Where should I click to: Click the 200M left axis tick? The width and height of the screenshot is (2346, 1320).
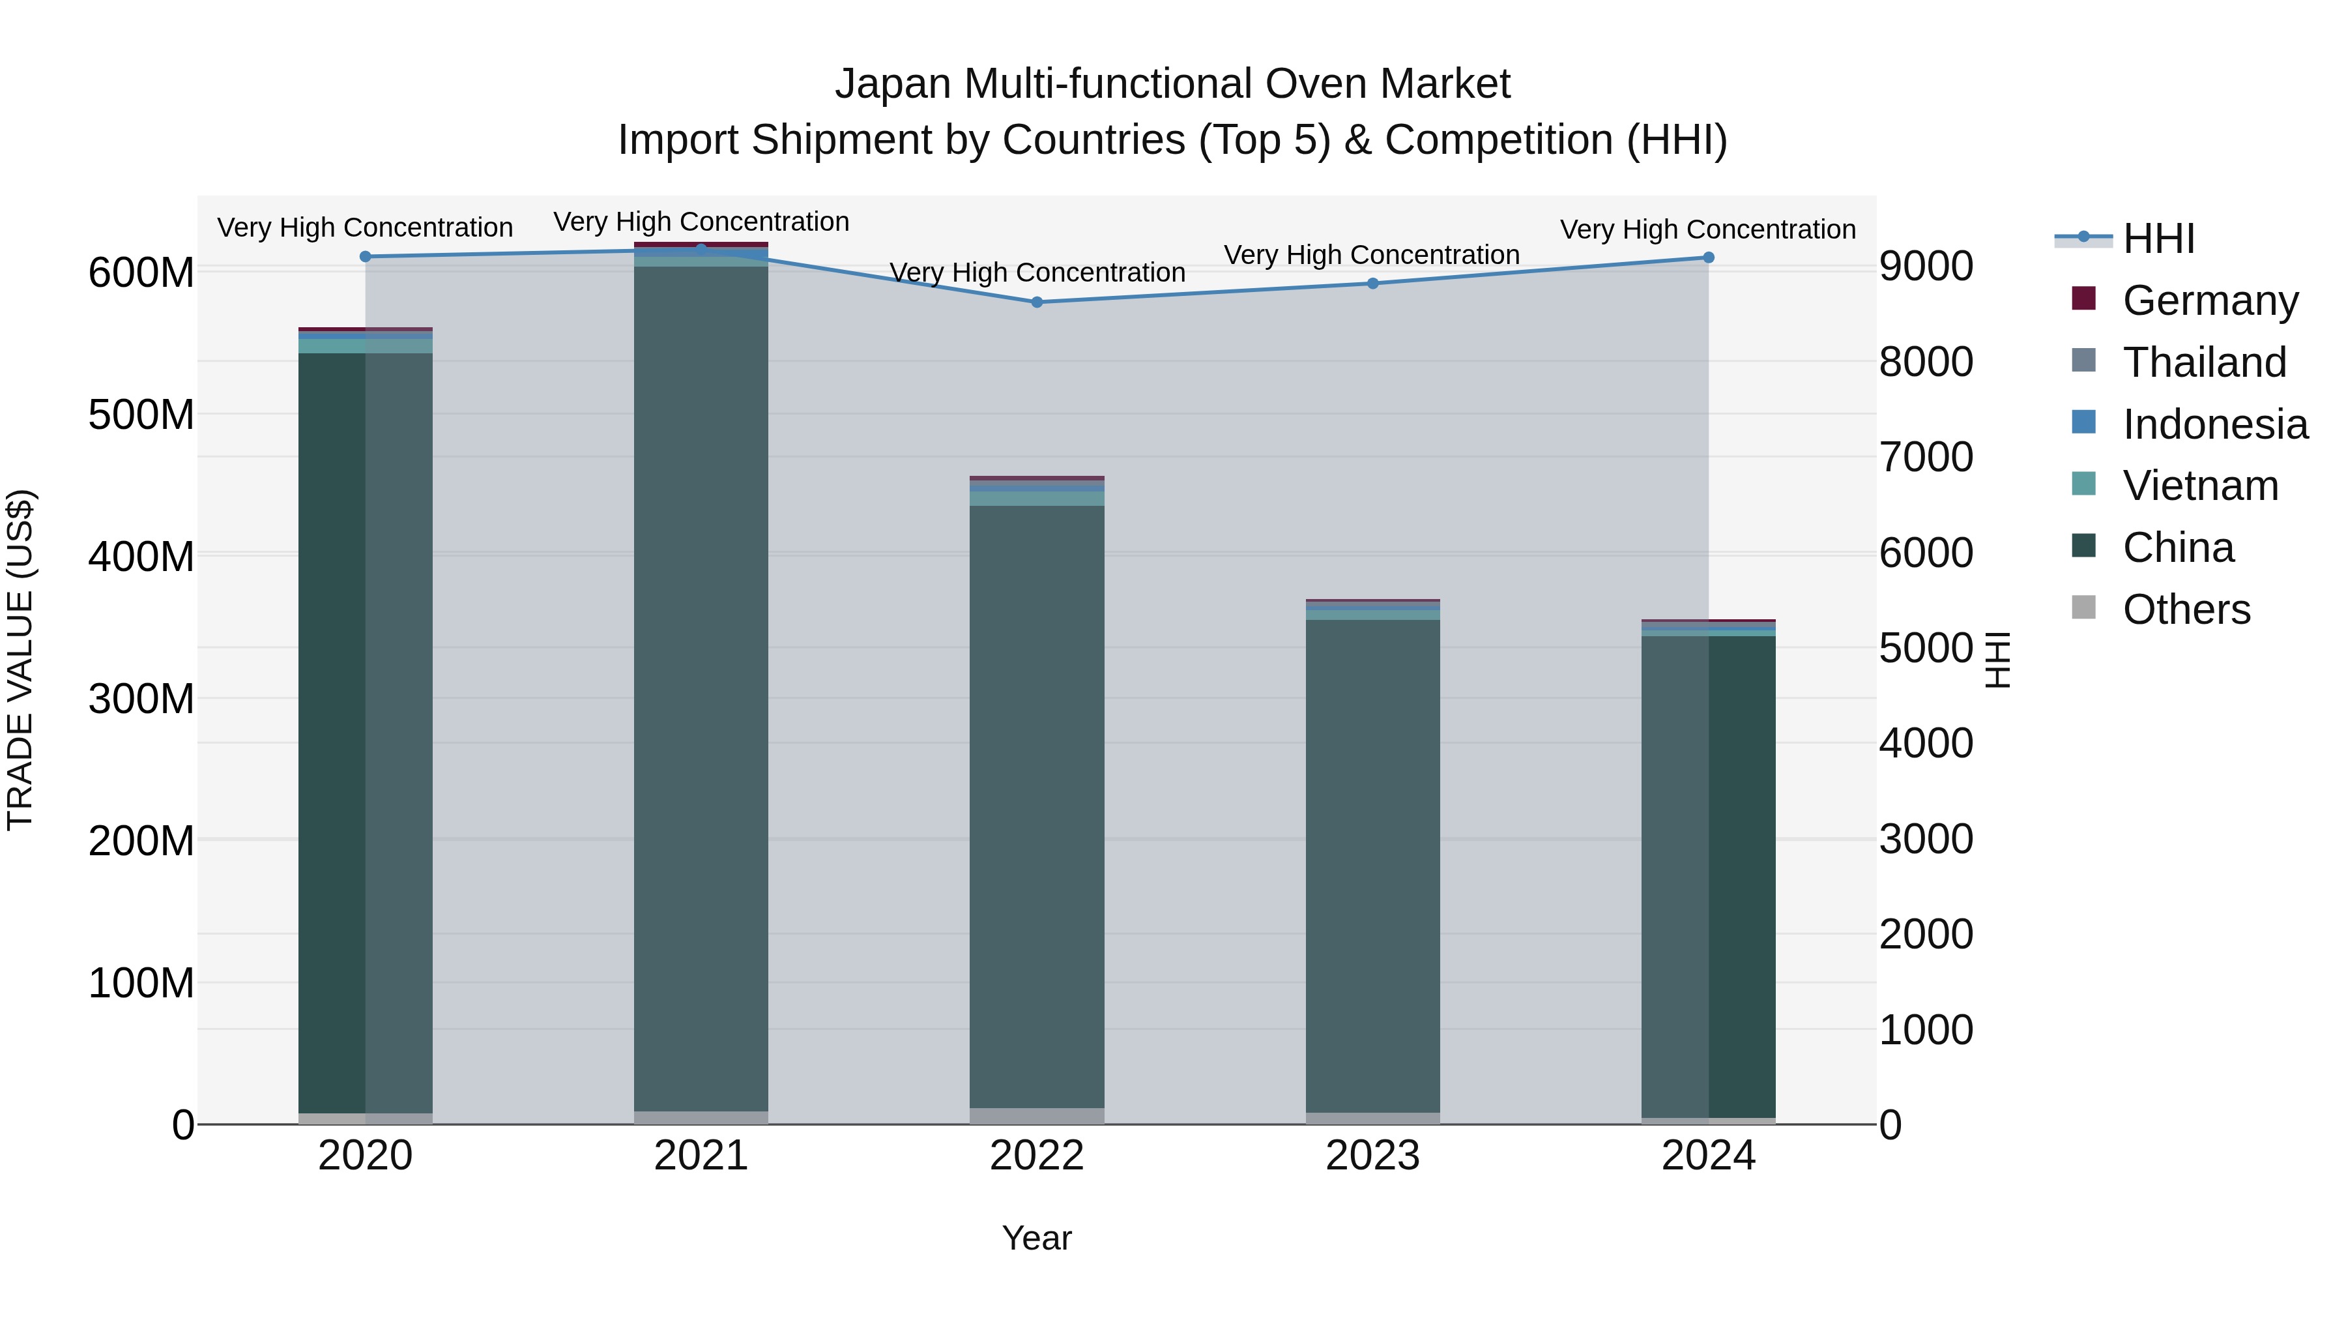click(x=141, y=840)
